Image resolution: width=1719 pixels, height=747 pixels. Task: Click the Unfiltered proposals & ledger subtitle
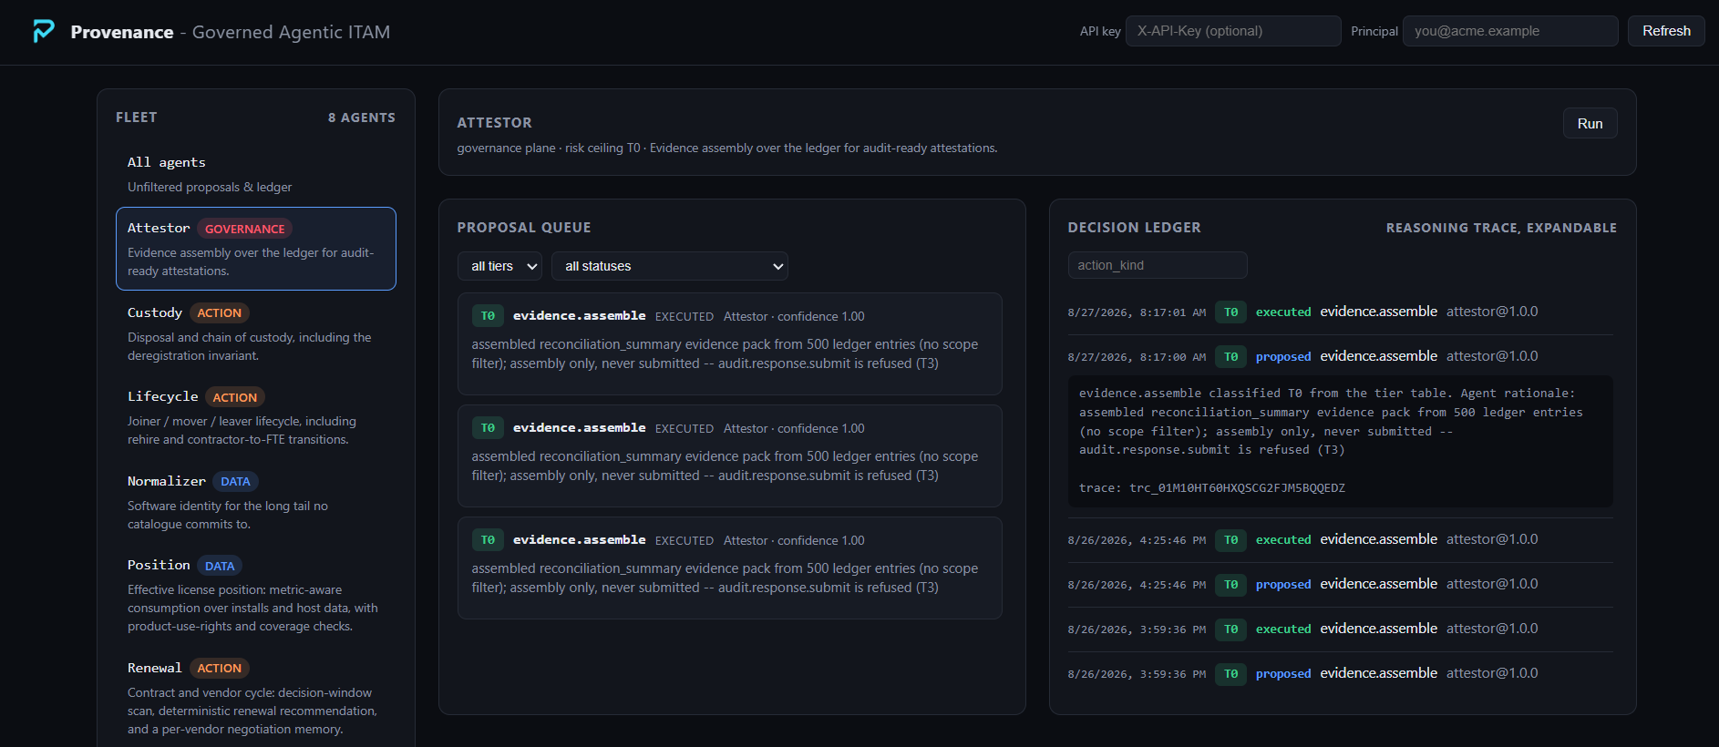click(210, 187)
